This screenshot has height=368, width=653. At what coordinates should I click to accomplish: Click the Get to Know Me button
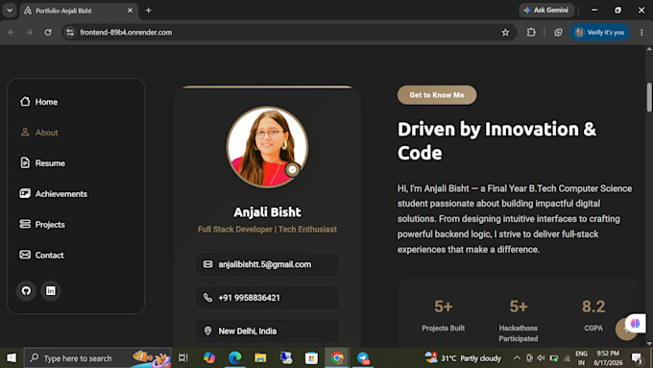tap(437, 95)
